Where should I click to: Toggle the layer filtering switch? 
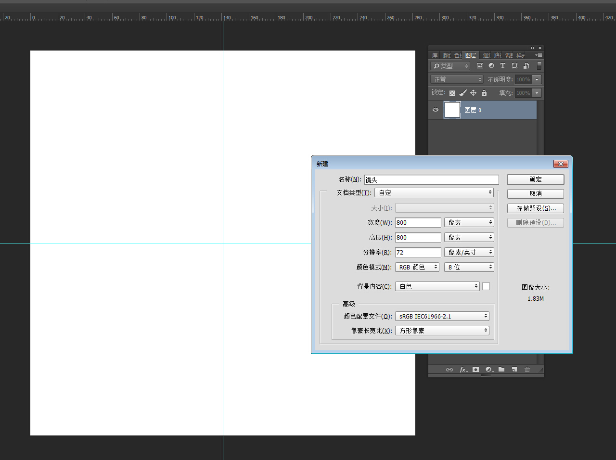point(539,65)
